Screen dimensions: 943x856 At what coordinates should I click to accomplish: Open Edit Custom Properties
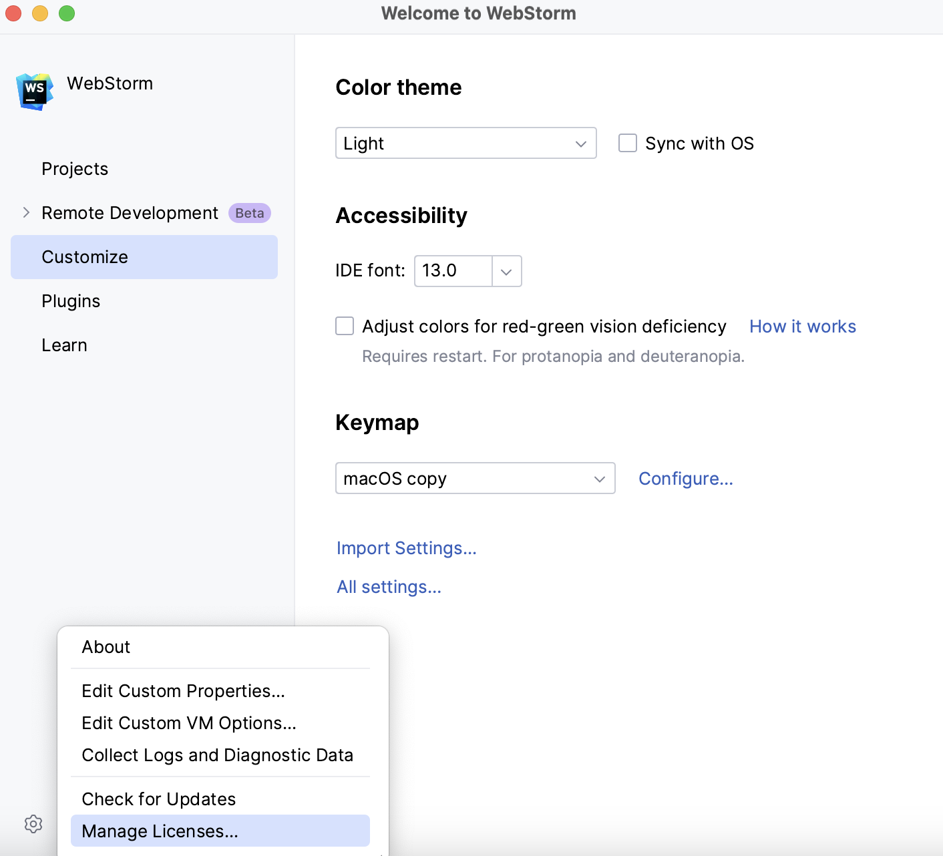183,690
